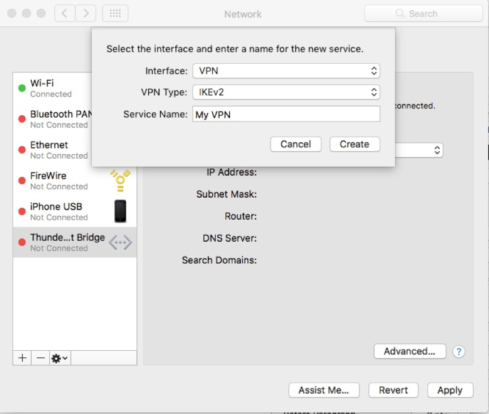Open the partially hidden configuration dropdown
Image resolution: width=489 pixels, height=414 pixels.
(x=419, y=150)
